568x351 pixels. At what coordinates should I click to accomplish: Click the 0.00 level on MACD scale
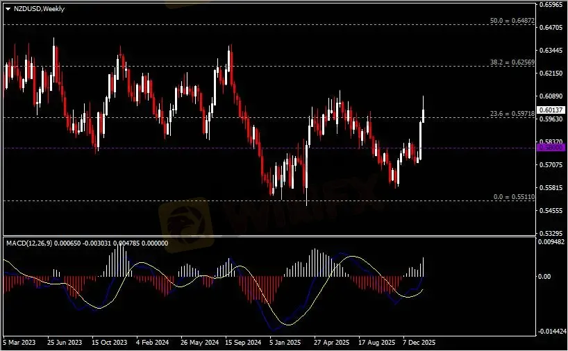pos(549,276)
